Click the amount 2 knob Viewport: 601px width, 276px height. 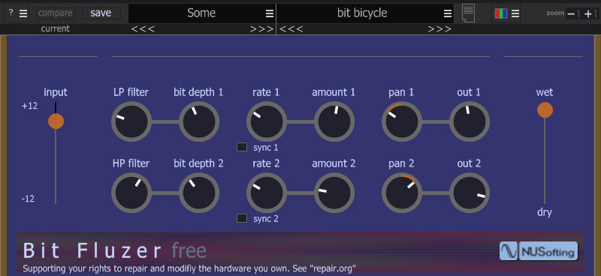pos(334,193)
